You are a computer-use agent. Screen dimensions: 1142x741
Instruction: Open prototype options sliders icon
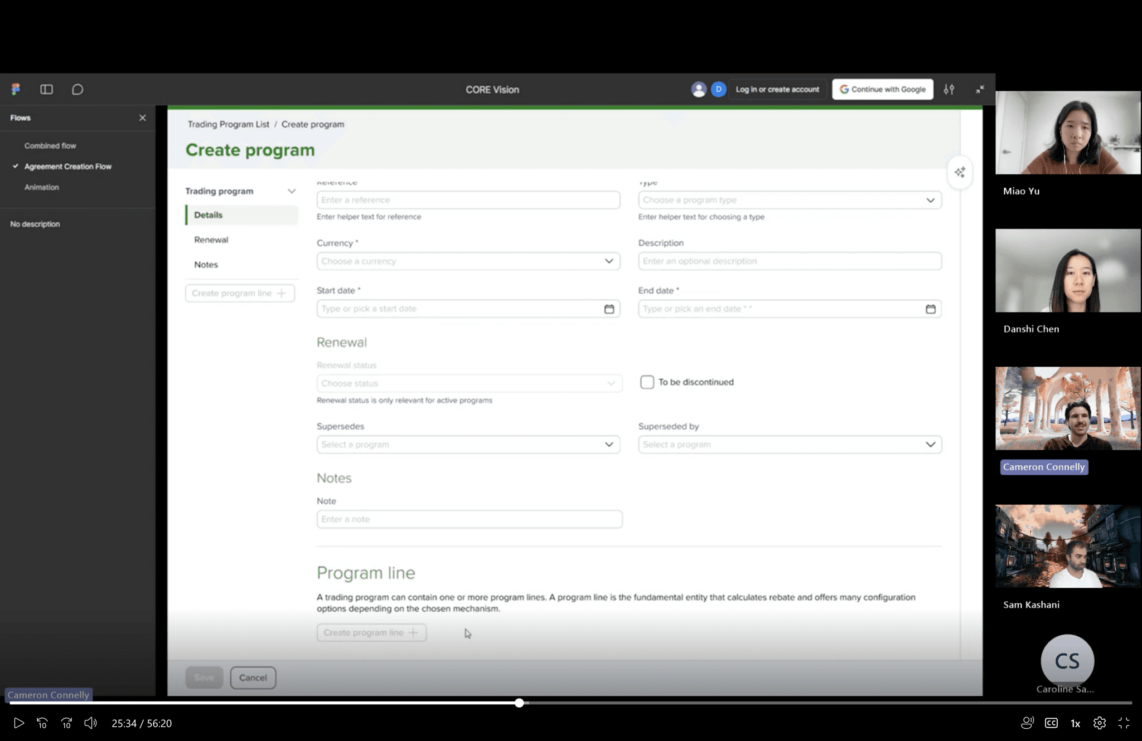point(949,89)
